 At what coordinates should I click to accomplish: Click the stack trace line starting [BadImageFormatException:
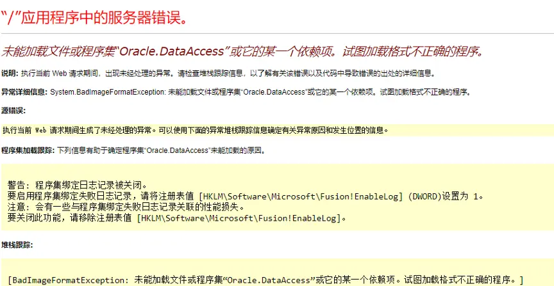265,280
